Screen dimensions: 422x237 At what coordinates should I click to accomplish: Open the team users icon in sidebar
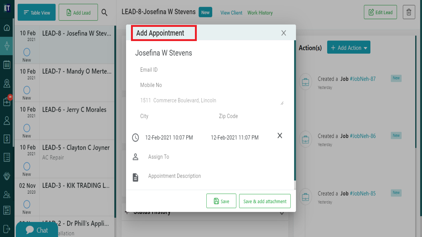(7, 194)
